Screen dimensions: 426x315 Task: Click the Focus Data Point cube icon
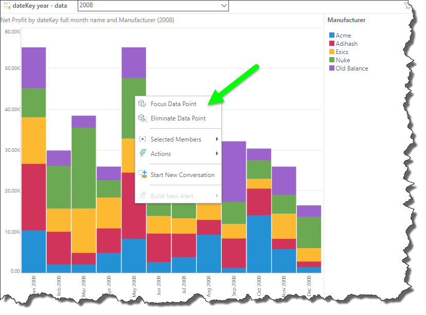coord(143,104)
